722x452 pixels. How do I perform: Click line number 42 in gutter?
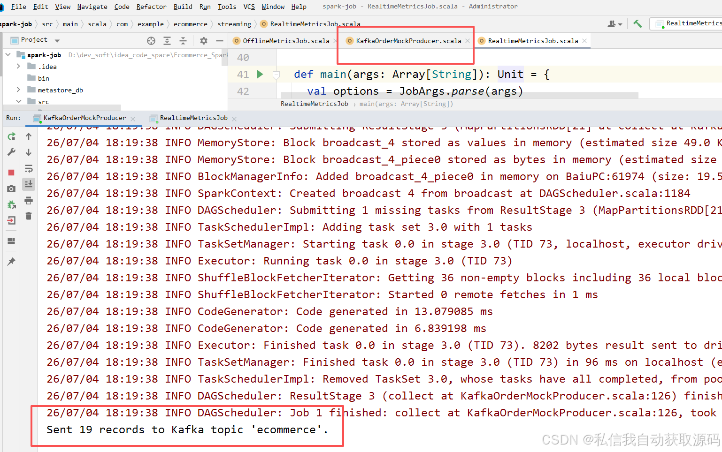[x=243, y=91]
